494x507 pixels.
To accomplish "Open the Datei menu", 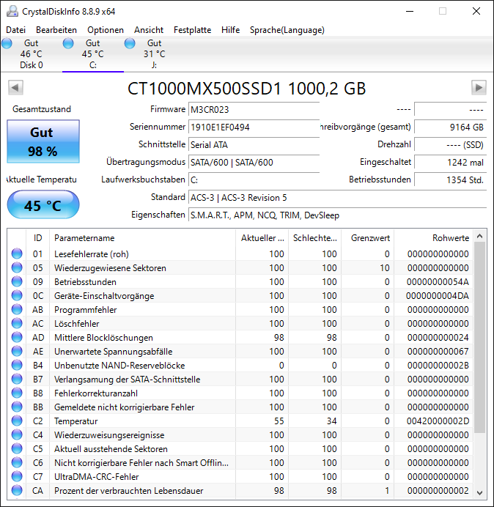I will [15, 30].
